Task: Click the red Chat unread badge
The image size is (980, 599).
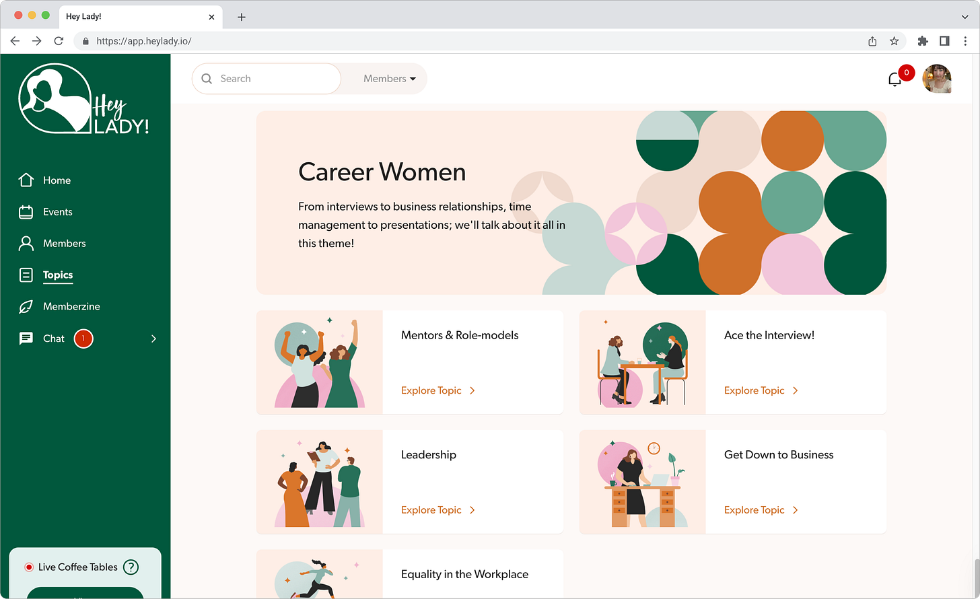Action: (83, 339)
